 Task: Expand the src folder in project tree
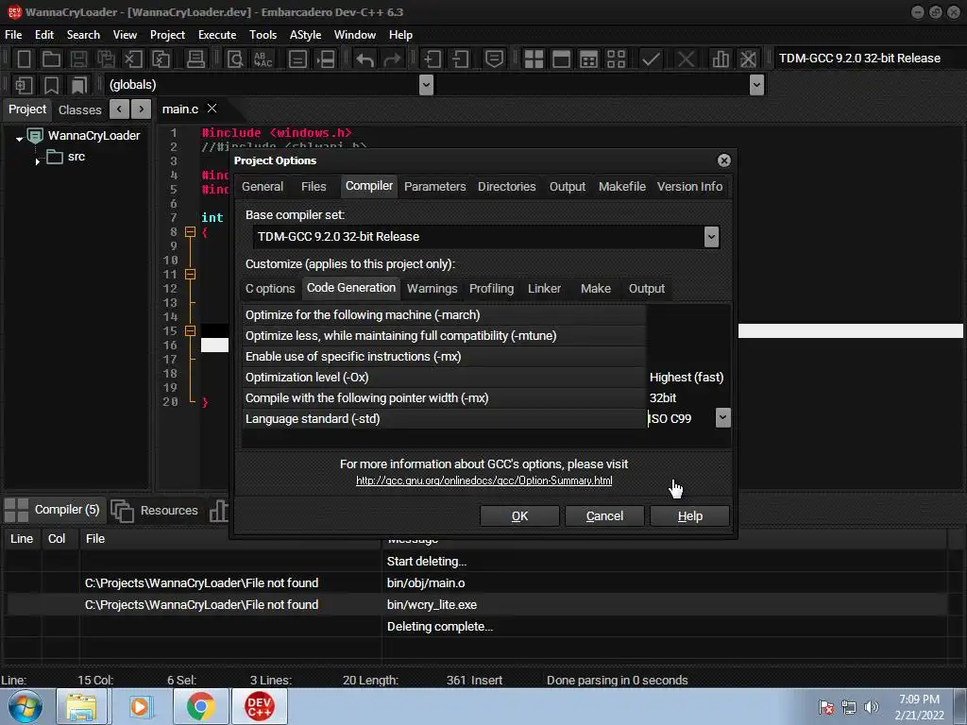pos(38,160)
